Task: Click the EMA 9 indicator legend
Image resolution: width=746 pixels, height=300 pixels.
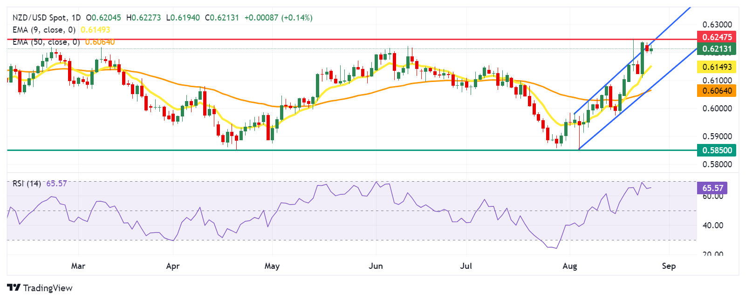Action: (x=44, y=30)
